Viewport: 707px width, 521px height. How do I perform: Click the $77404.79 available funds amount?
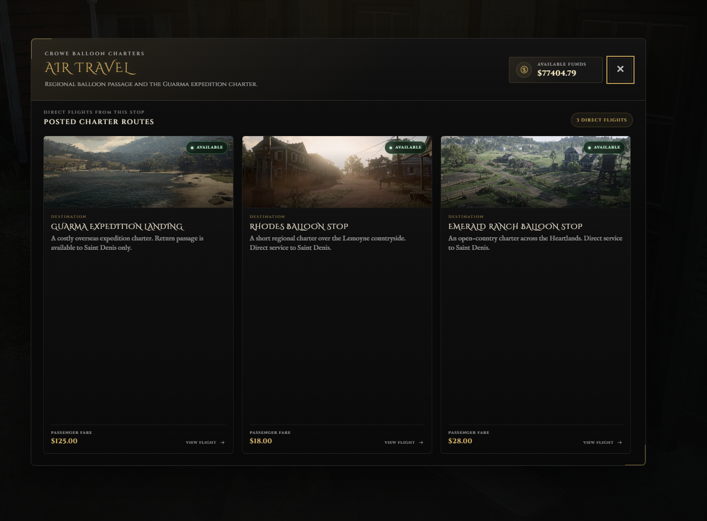557,73
